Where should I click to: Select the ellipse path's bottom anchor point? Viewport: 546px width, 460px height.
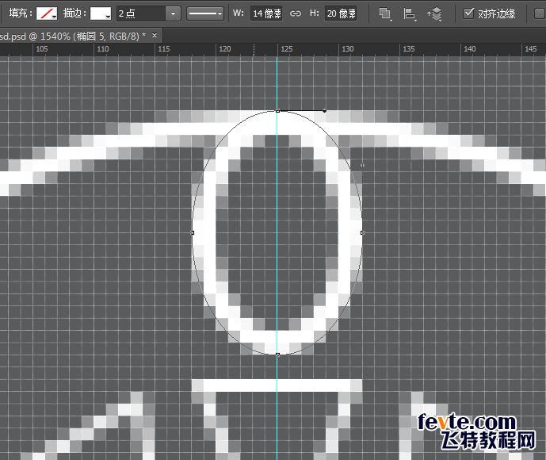pyautogui.click(x=277, y=355)
